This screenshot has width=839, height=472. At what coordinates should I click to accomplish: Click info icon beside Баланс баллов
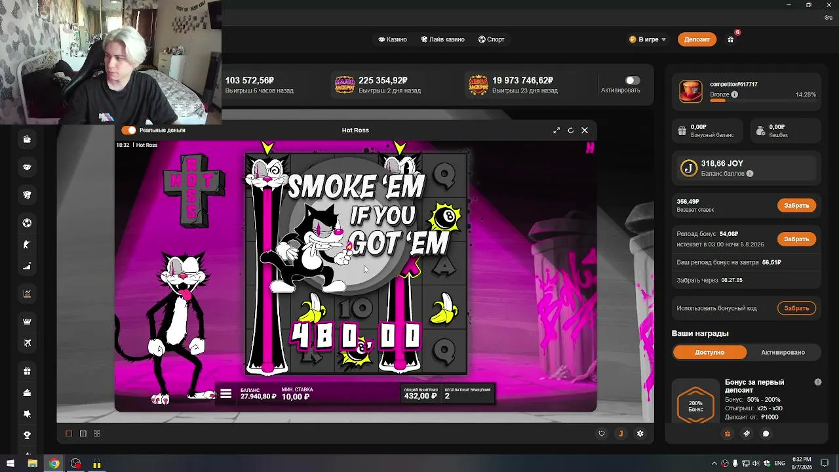pyautogui.click(x=750, y=174)
